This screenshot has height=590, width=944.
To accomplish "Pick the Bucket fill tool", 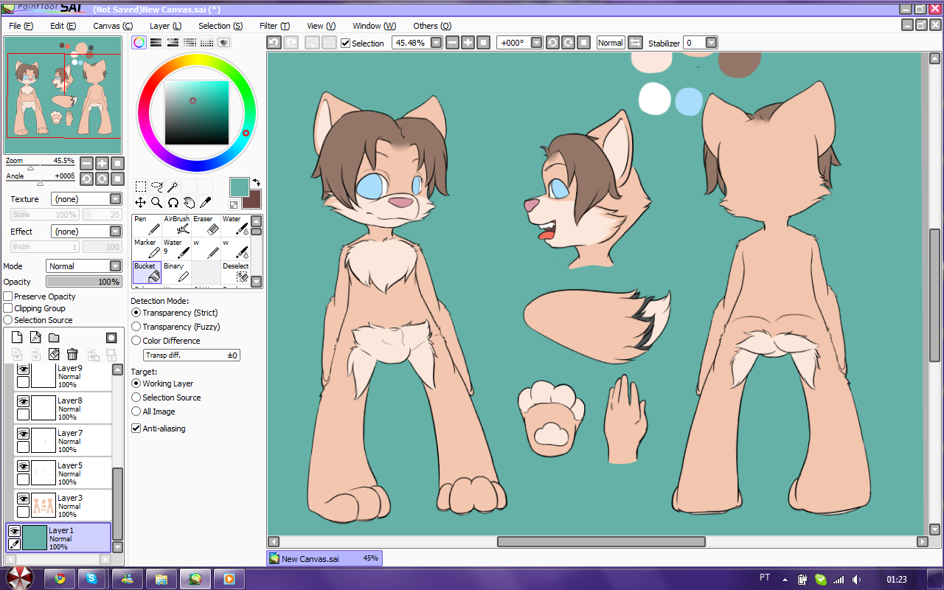I will click(x=147, y=273).
